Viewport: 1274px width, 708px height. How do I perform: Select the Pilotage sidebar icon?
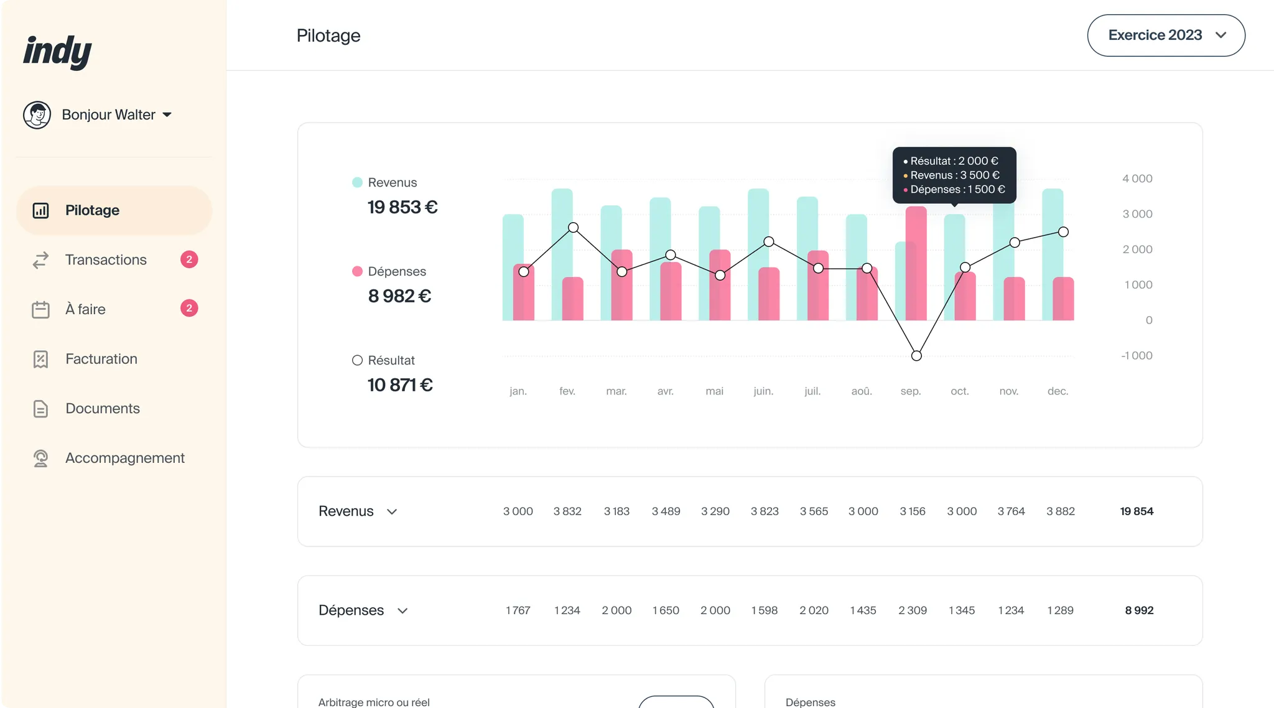pyautogui.click(x=40, y=210)
